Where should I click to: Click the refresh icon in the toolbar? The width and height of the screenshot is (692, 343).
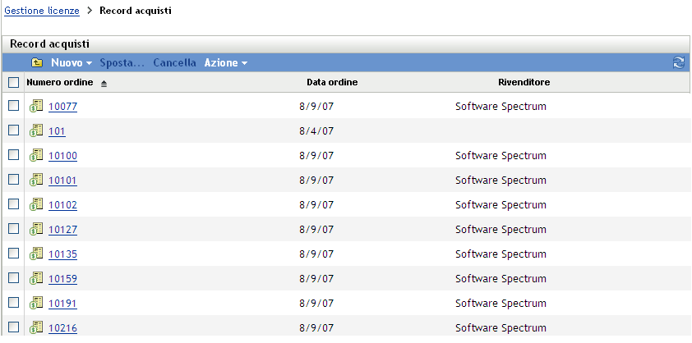pyautogui.click(x=678, y=62)
